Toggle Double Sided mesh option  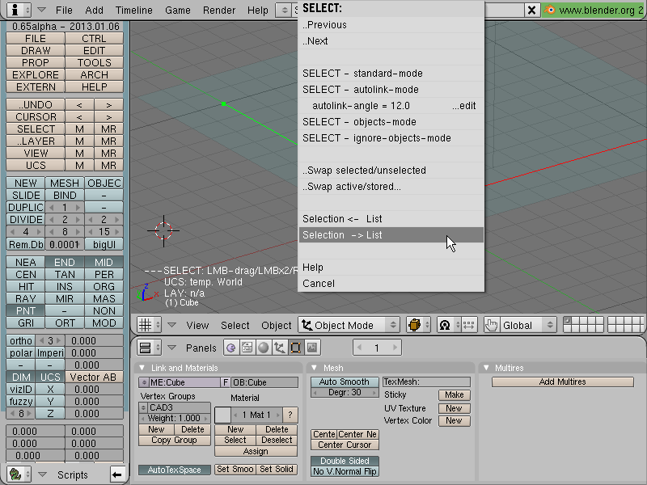[345, 461]
